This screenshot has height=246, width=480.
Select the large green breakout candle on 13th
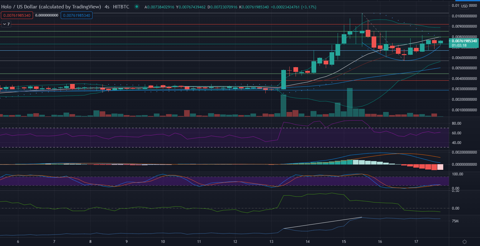coord(283,79)
